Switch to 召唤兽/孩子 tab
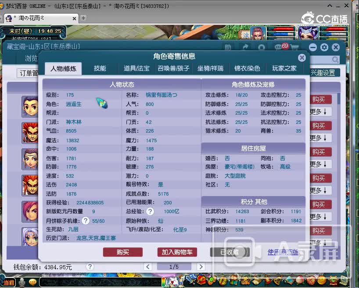 coord(173,68)
